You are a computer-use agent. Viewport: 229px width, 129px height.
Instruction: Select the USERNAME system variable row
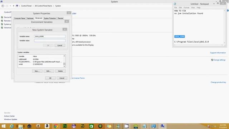click(40, 59)
